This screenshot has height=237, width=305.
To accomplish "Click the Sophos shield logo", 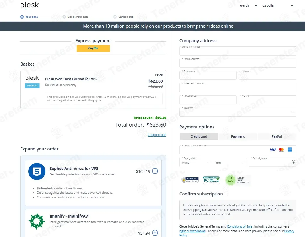I will [37, 171].
